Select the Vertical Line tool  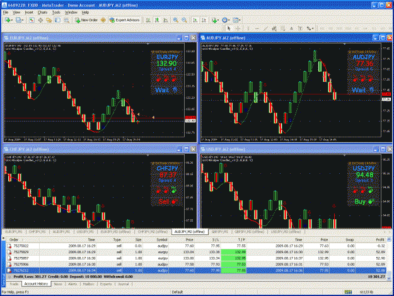[248, 28]
